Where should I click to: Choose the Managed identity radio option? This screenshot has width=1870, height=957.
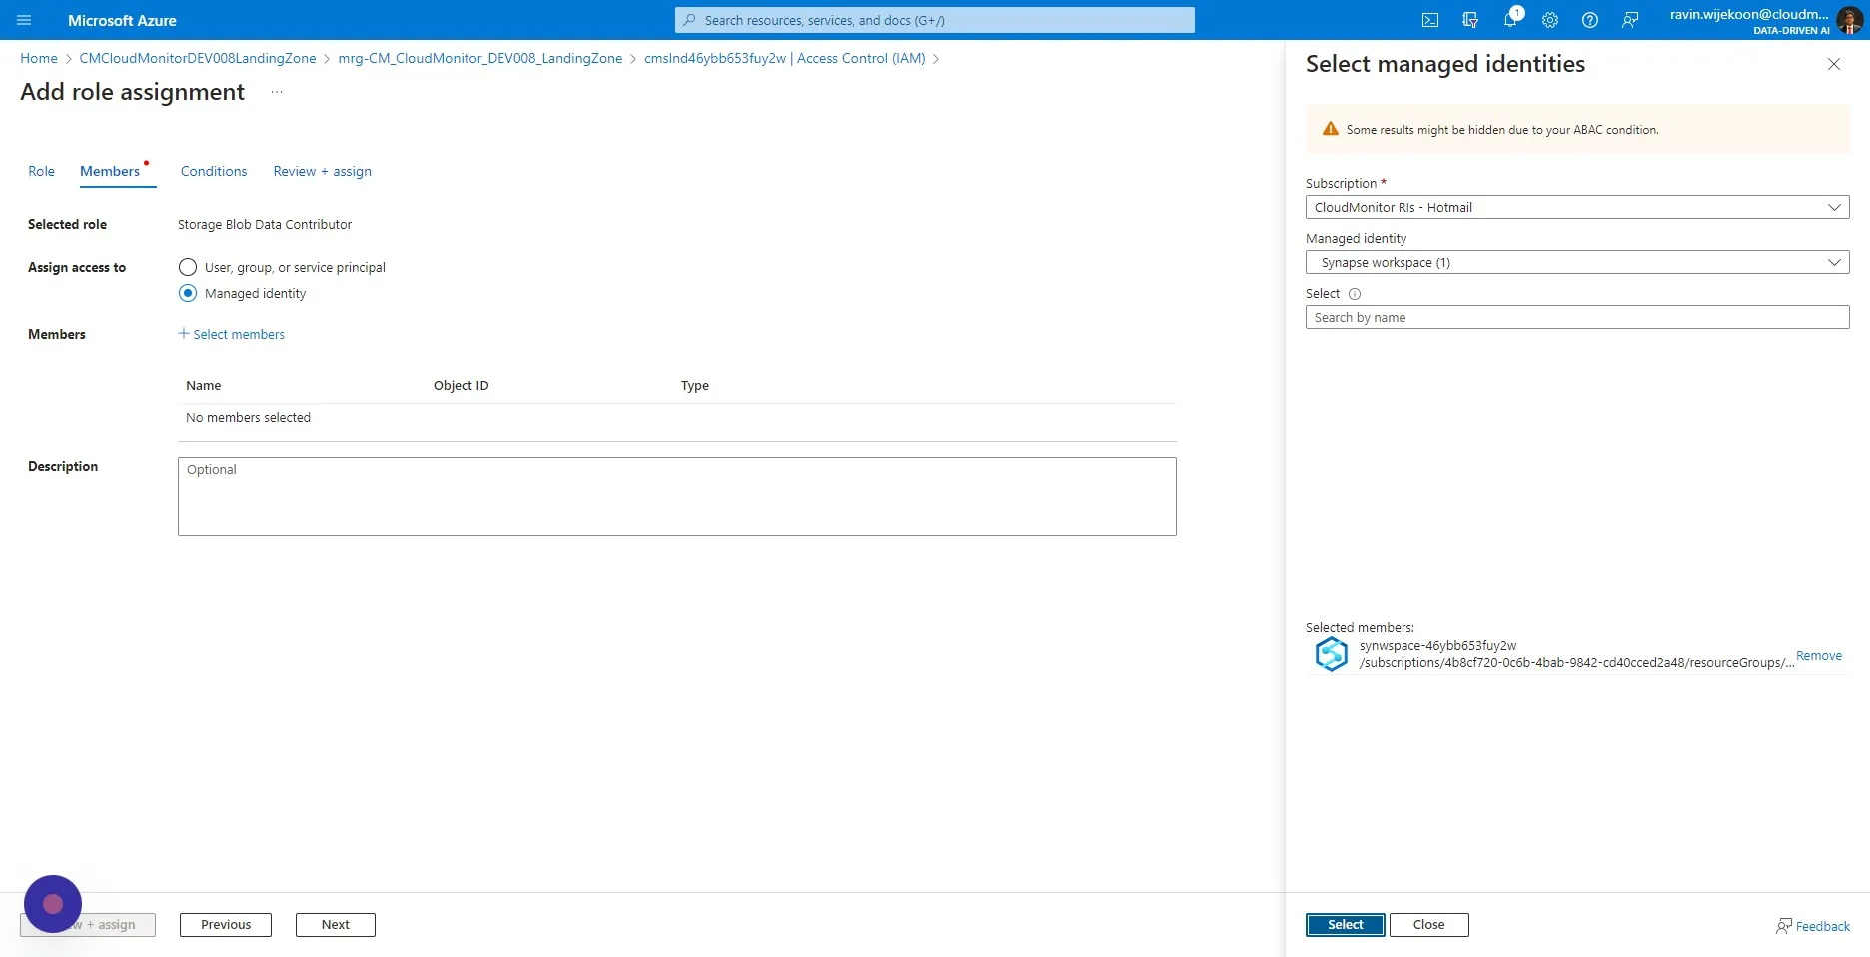click(x=188, y=293)
